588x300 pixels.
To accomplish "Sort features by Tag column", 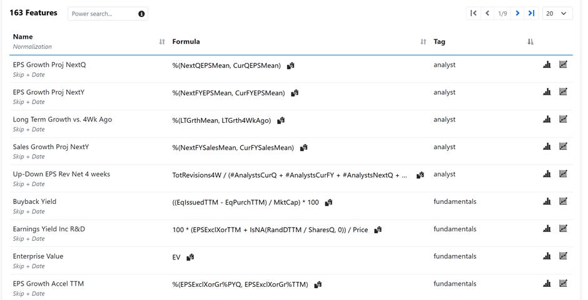I will point(530,42).
